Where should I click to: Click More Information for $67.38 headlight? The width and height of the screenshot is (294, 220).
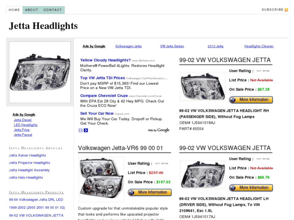251,100
